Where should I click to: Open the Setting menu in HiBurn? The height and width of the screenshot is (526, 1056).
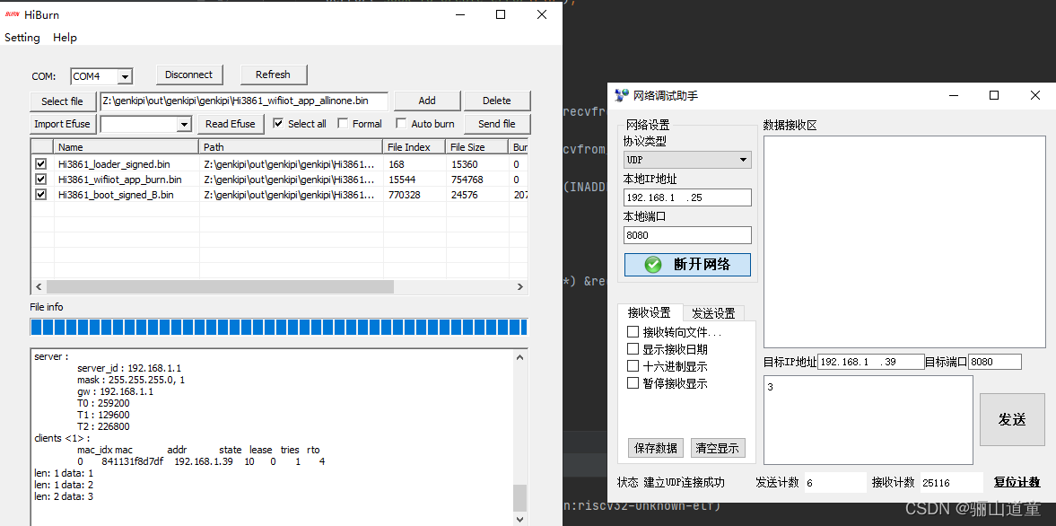(x=22, y=38)
